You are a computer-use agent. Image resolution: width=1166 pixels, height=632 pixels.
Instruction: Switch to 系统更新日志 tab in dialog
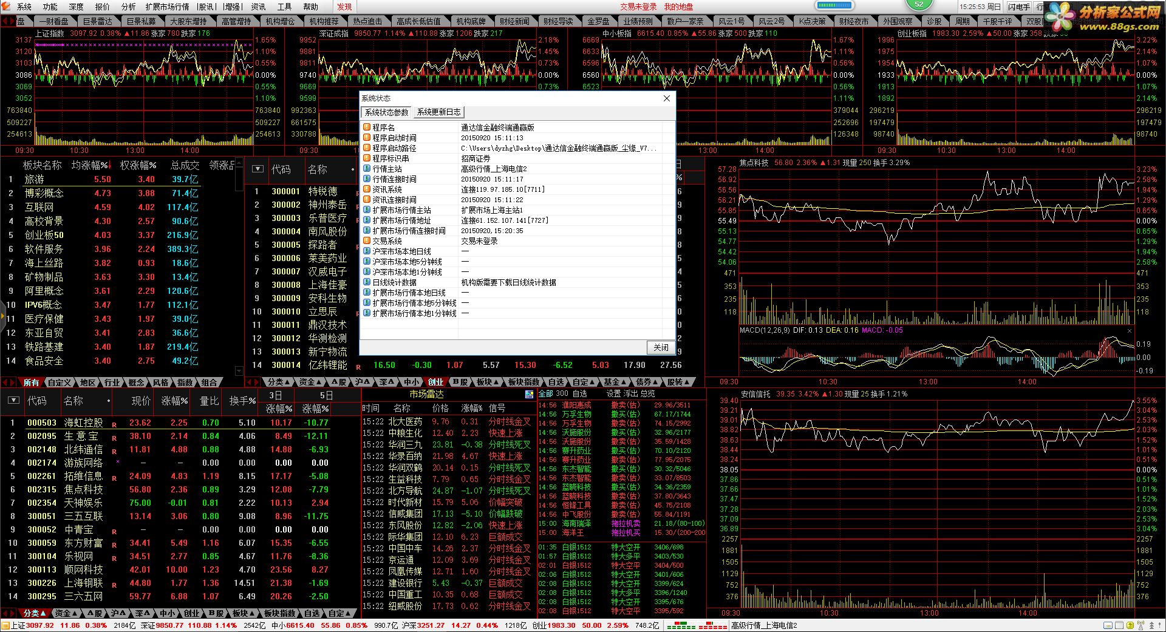click(439, 112)
